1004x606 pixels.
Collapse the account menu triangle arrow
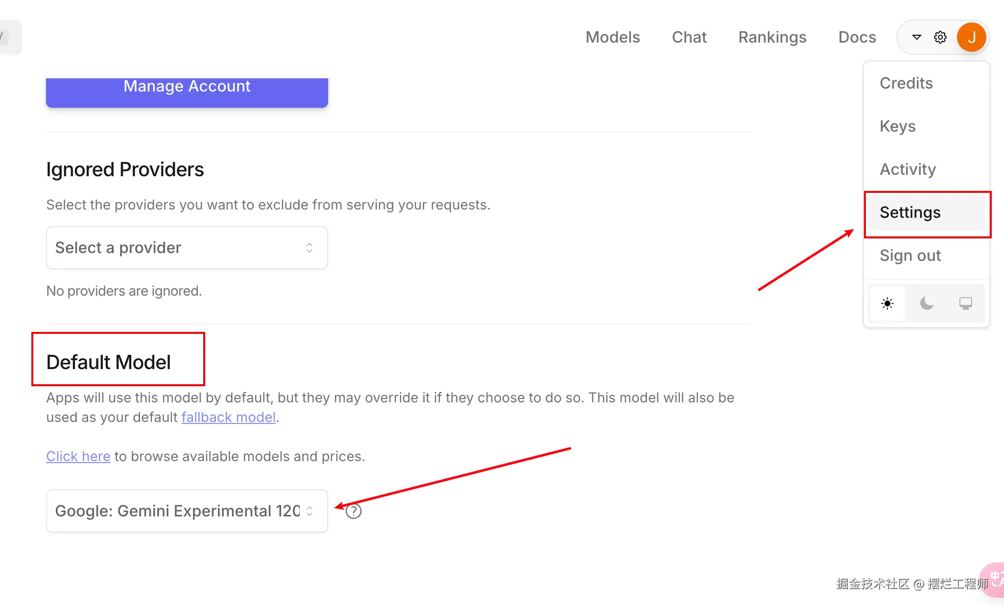point(916,37)
